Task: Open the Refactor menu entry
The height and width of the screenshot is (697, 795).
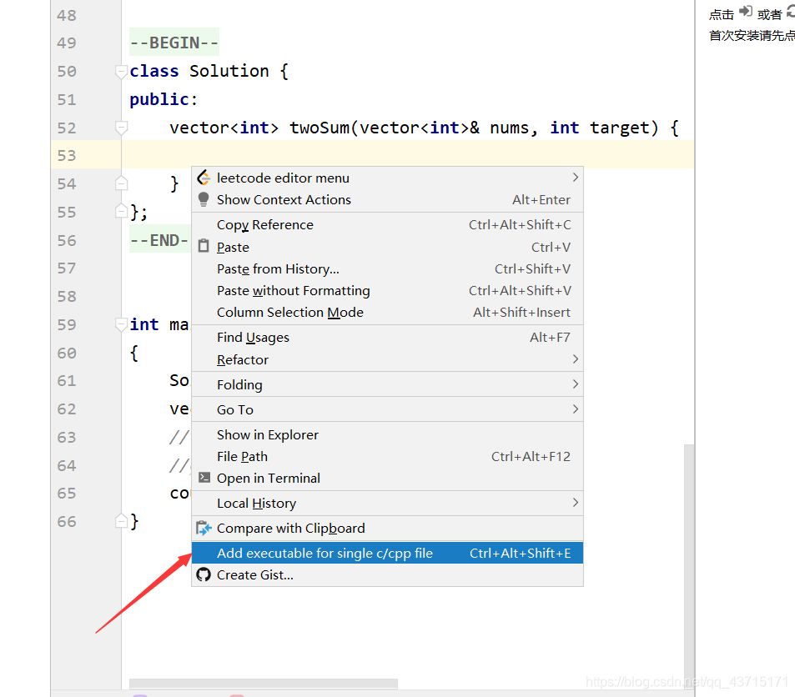Action: [x=387, y=359]
